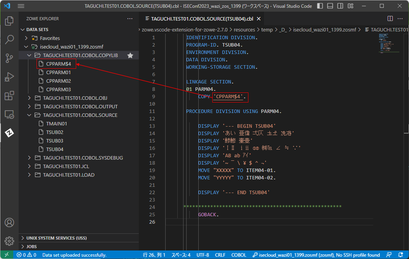Open Remote Explorer icon in activity bar

pyautogui.click(x=9, y=114)
